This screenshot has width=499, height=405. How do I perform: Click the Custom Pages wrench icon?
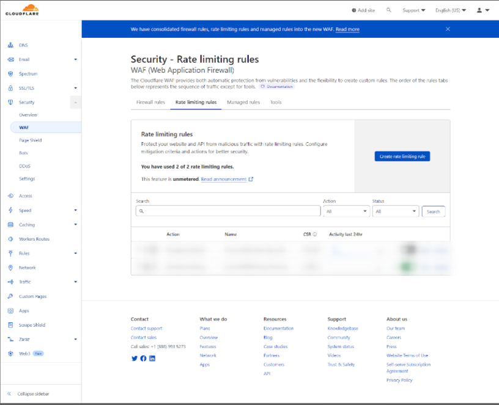coord(10,296)
